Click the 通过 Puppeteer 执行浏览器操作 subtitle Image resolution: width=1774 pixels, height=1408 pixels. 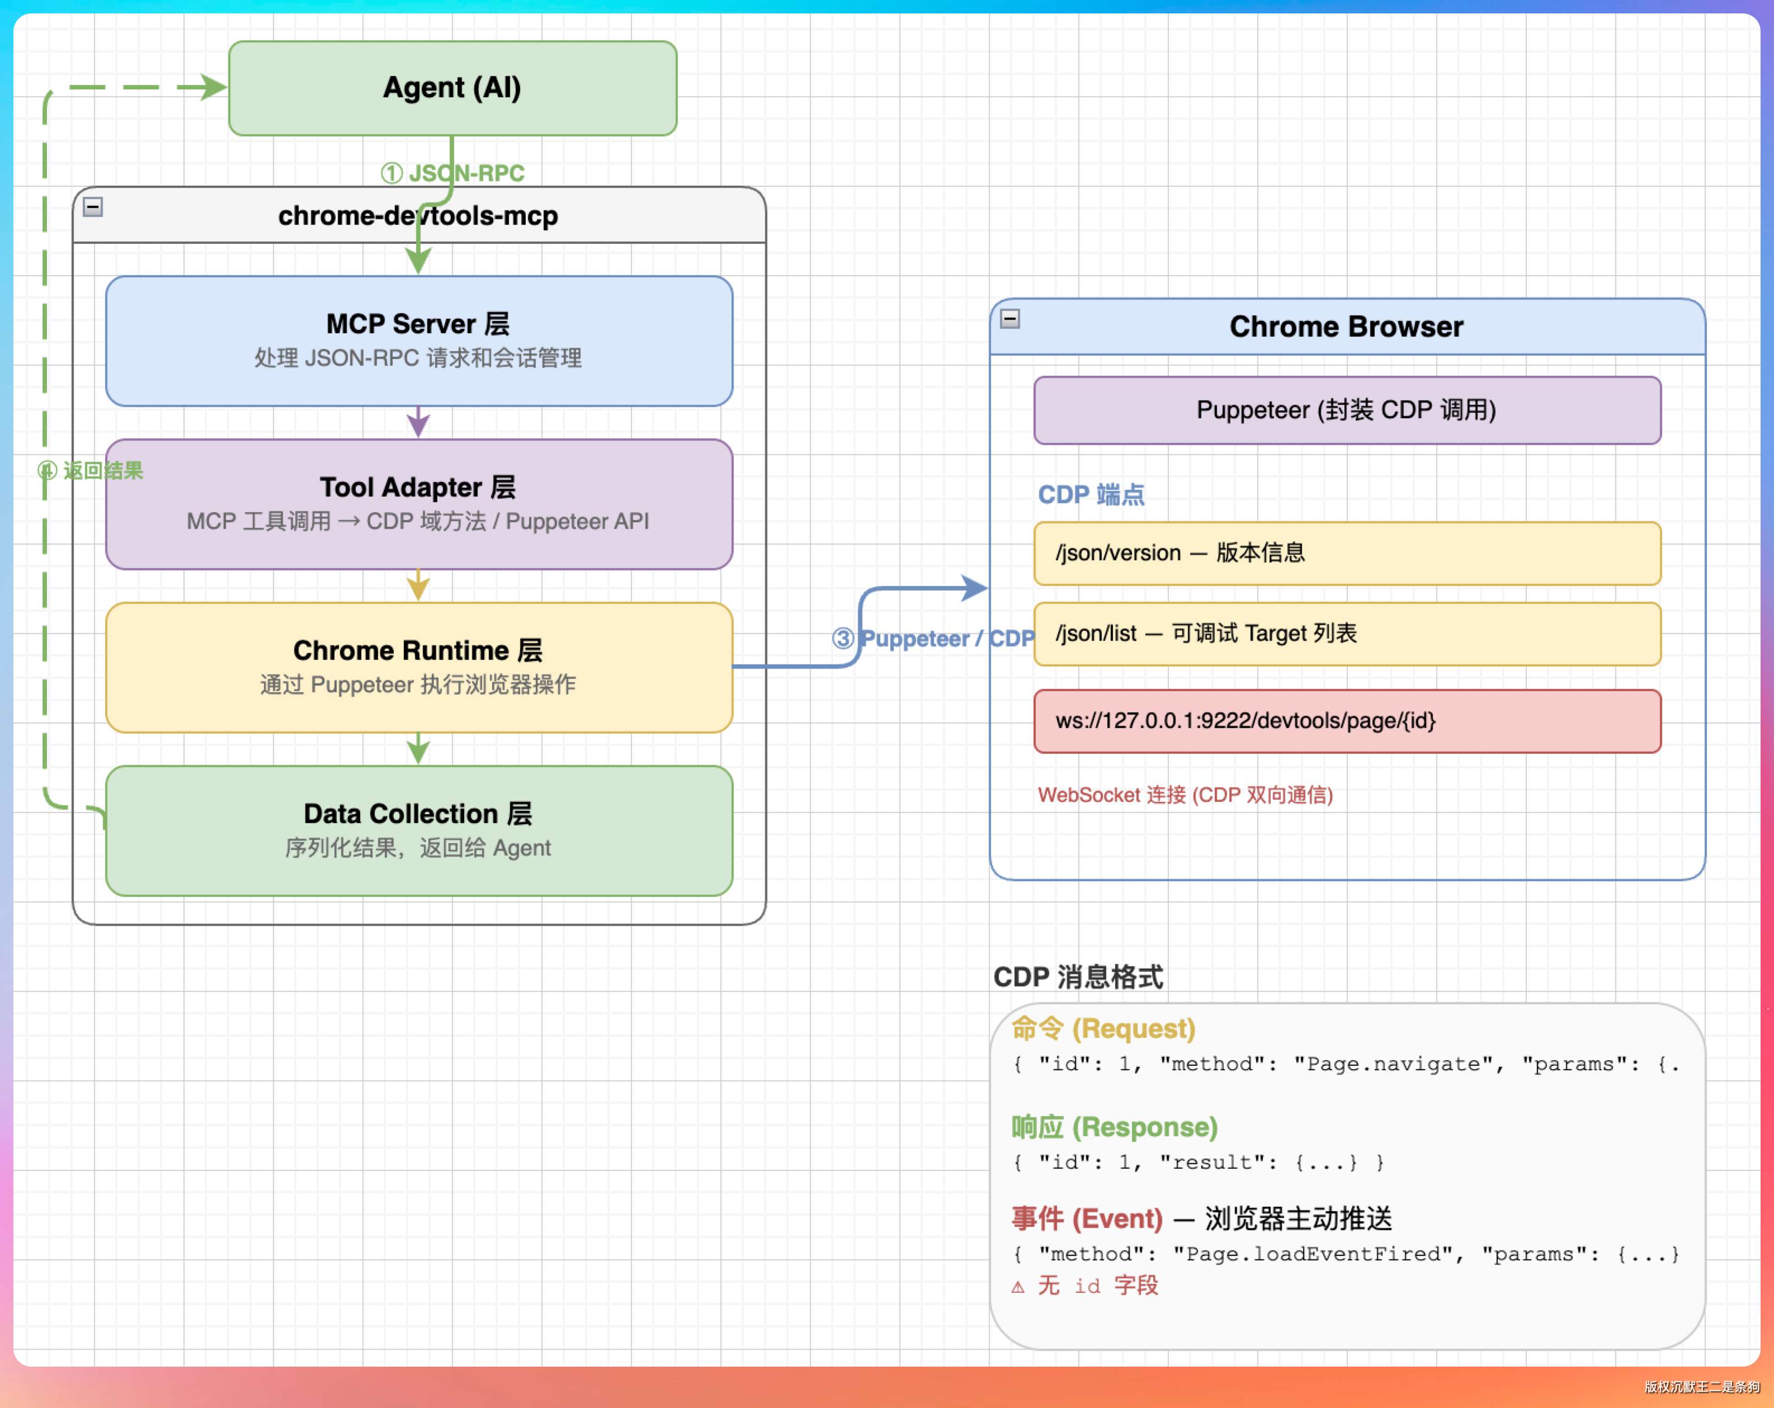(418, 684)
